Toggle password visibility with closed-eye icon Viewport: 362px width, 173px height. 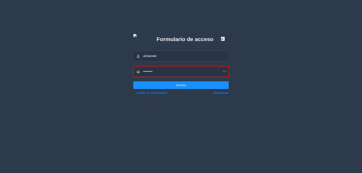coord(224,72)
